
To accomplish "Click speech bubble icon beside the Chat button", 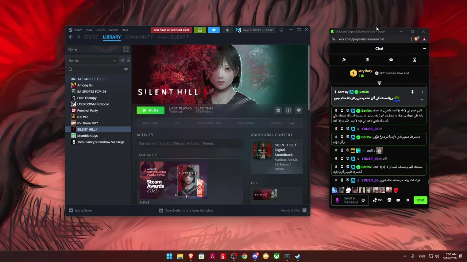I will pyautogui.click(x=398, y=200).
